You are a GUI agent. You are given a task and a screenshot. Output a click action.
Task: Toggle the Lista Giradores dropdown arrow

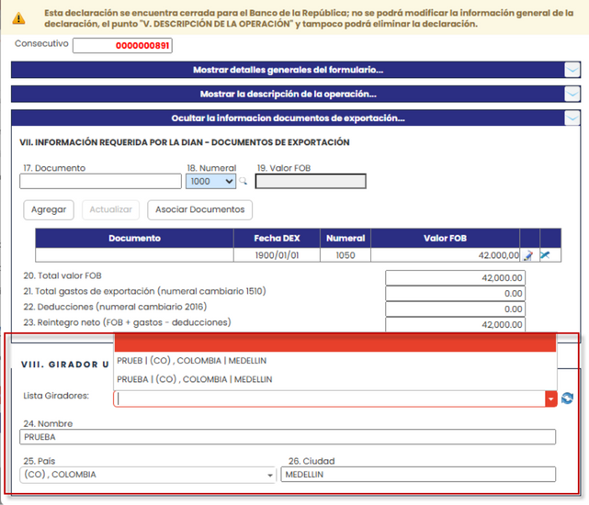click(550, 398)
